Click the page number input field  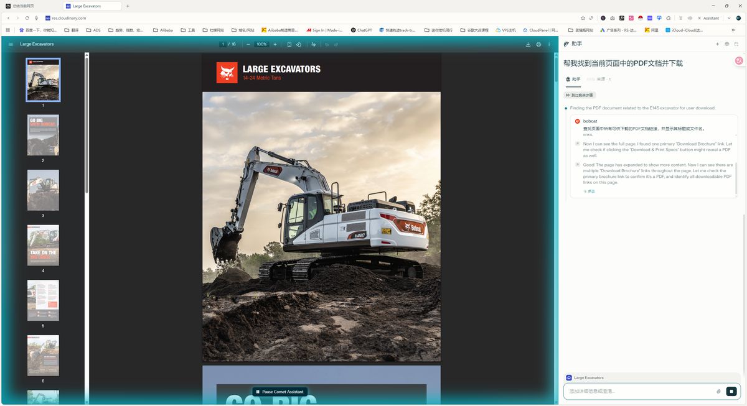click(223, 44)
